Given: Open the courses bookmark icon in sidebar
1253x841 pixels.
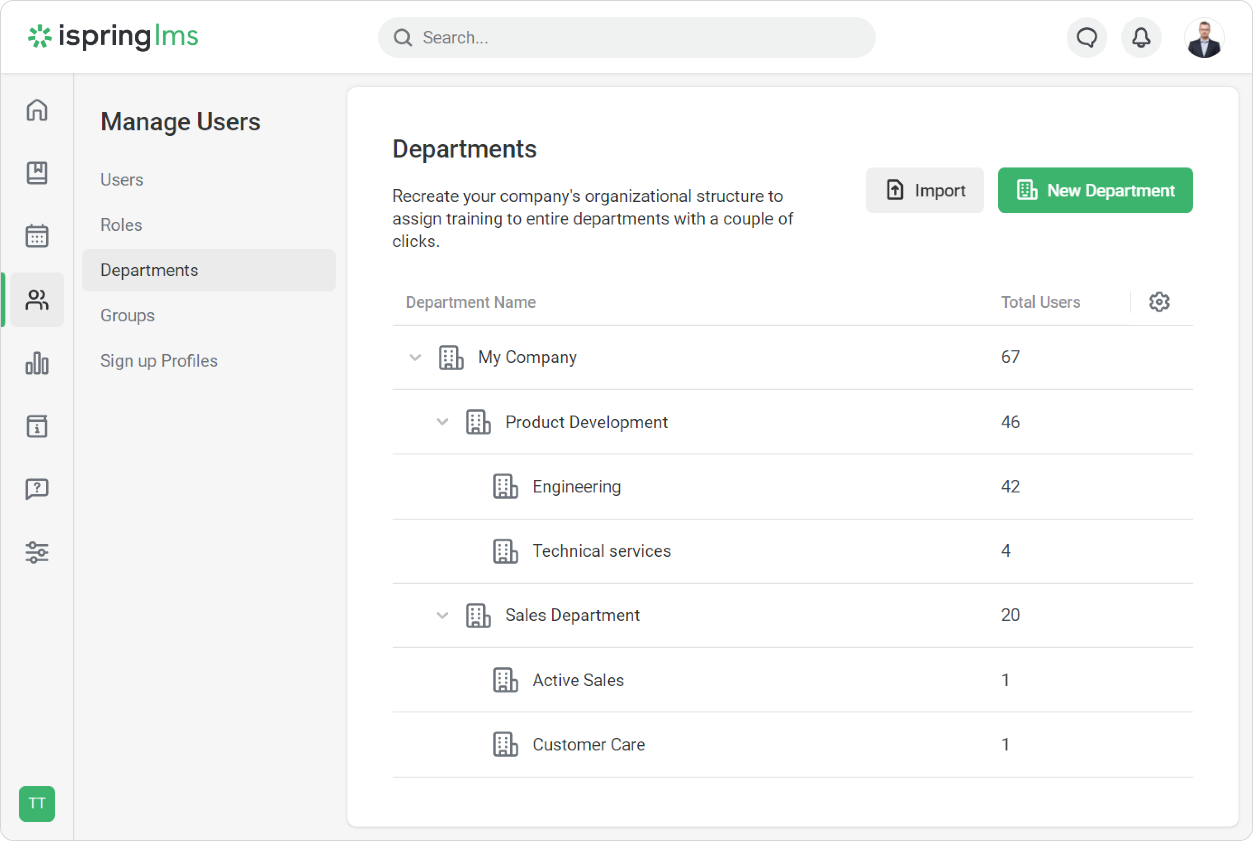Looking at the screenshot, I should [37, 173].
